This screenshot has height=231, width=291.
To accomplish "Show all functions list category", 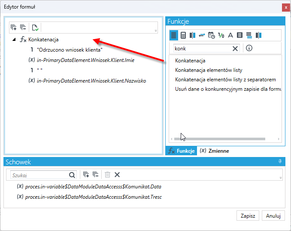I will coord(174,35).
